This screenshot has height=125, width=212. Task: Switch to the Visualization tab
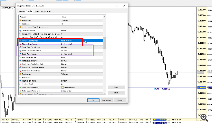coord(46,12)
